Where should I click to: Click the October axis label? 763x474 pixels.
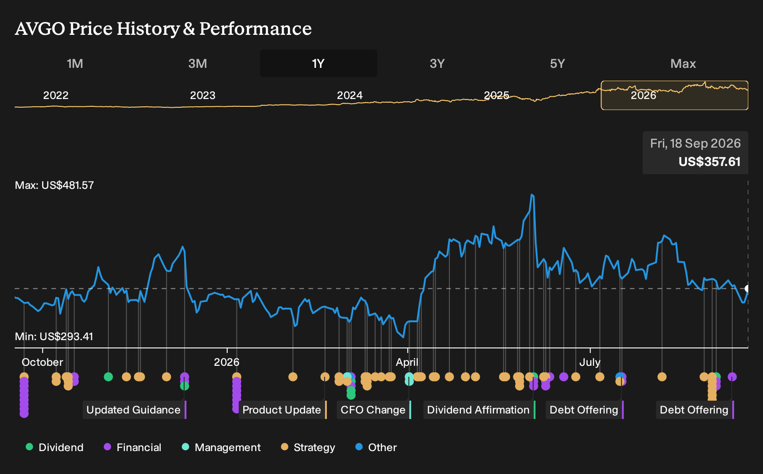42,362
